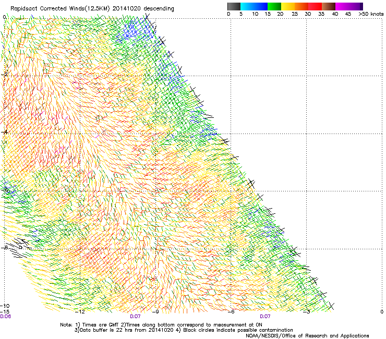Screen dimensions: 386x339
Task: Pick the red 30–35 knots legend segment
Action: click(315, 6)
